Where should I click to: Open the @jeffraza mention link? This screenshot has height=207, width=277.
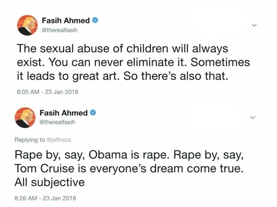click(x=59, y=140)
